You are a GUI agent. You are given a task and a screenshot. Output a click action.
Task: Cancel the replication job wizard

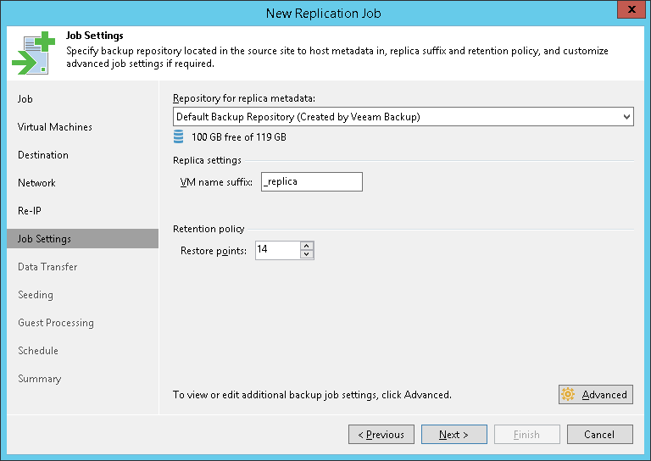tap(599, 435)
